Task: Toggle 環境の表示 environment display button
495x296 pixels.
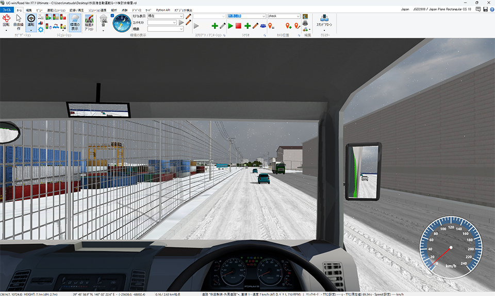Action: (75, 23)
